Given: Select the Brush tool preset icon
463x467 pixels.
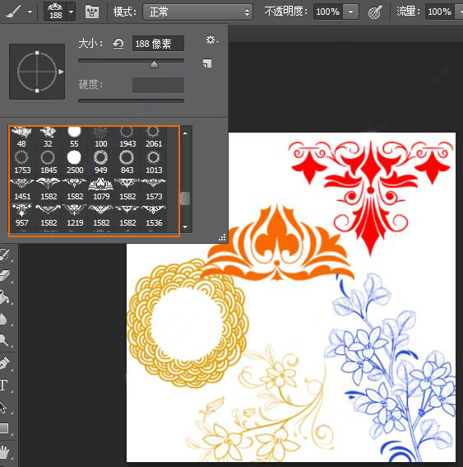Looking at the screenshot, I should tap(13, 12).
